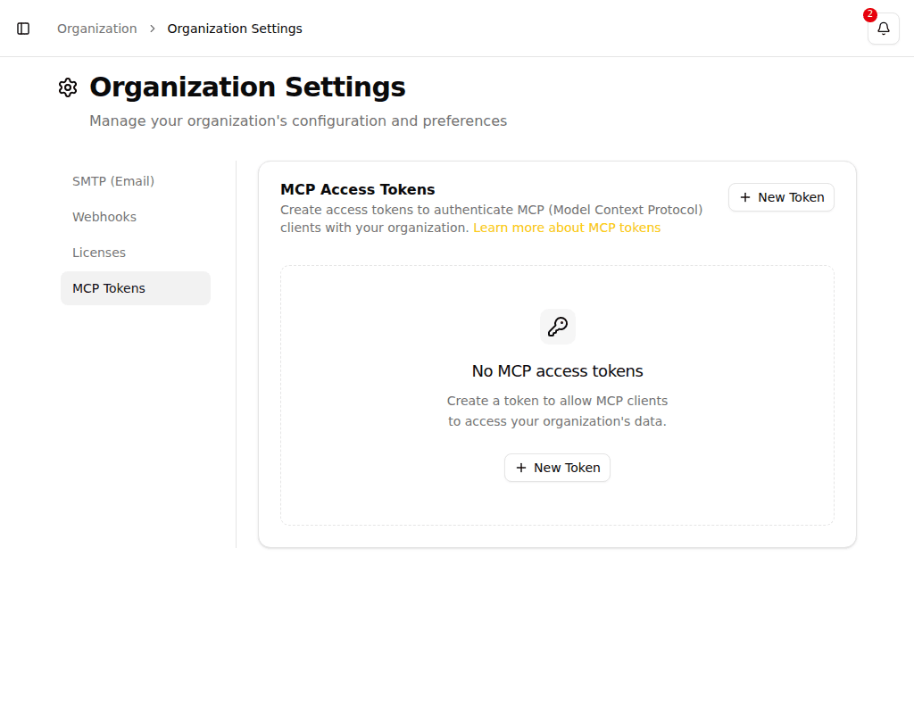
Task: Click the MCP Access Tokens heading
Action: click(357, 189)
